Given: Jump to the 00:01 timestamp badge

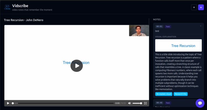Looking at the screenshot, I should pyautogui.click(x=159, y=26).
